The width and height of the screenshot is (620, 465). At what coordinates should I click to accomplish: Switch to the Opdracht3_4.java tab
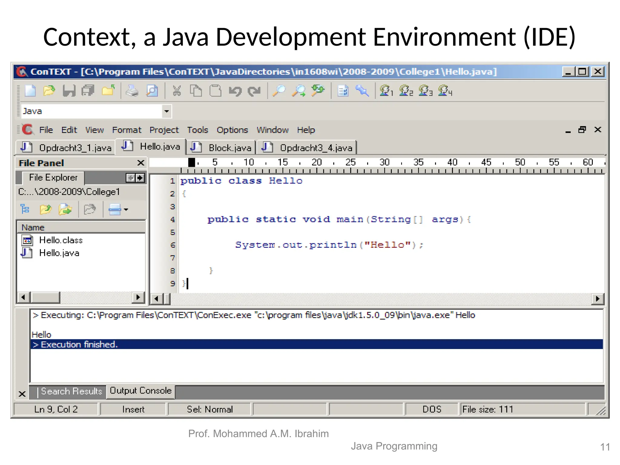pos(307,148)
